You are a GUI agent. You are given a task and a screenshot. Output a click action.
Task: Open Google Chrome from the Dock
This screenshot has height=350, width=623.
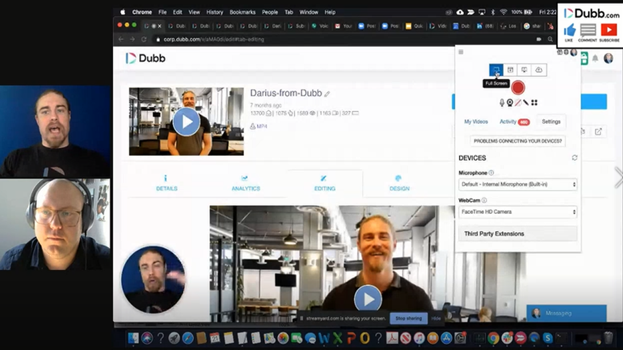pos(493,338)
